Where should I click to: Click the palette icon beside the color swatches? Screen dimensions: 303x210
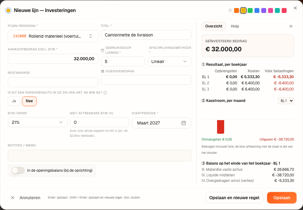click(x=230, y=10)
